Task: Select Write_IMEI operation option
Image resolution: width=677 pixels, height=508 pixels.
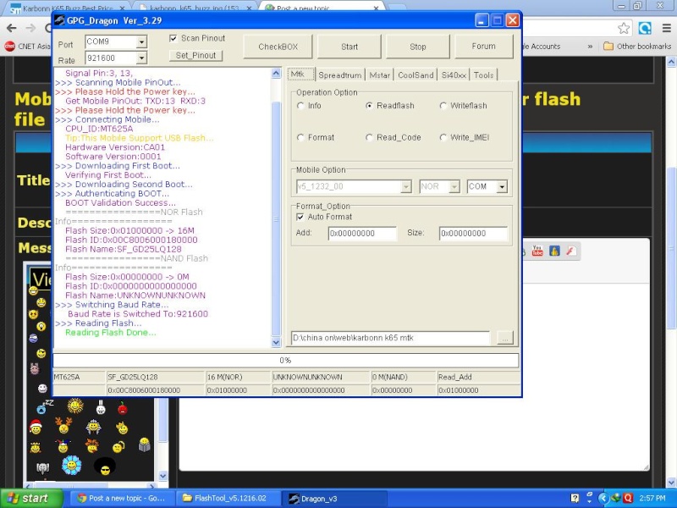Action: 443,137
